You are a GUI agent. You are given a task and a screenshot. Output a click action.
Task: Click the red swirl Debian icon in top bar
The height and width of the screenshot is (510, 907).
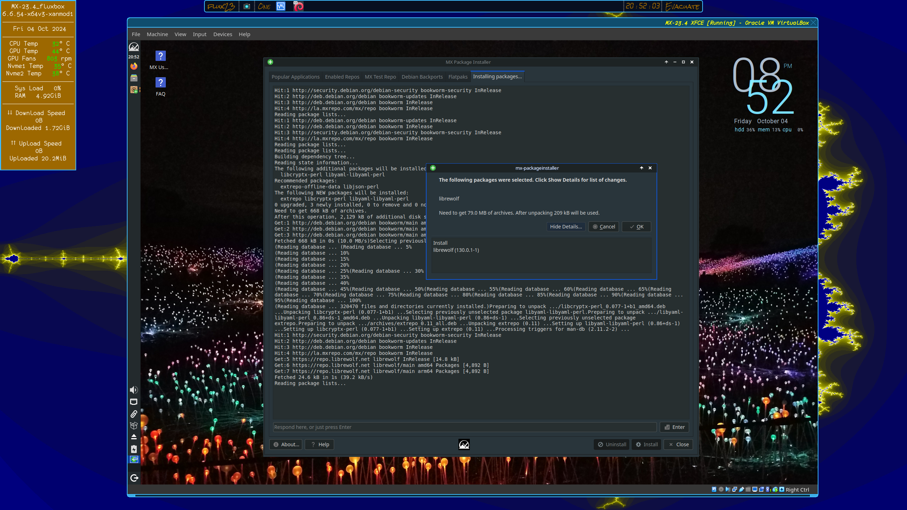click(298, 6)
